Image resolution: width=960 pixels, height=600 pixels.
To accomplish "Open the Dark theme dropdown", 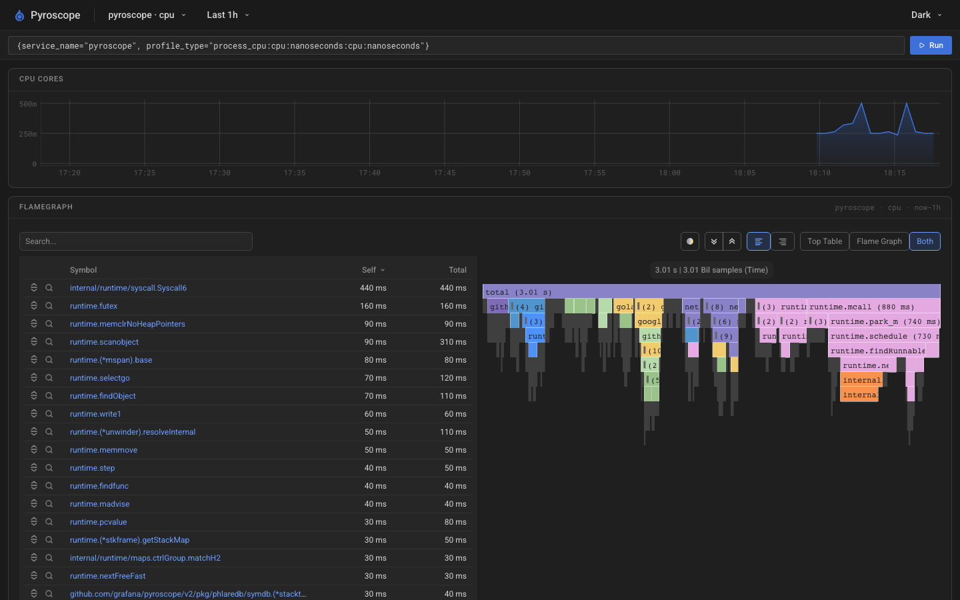I will (x=927, y=15).
